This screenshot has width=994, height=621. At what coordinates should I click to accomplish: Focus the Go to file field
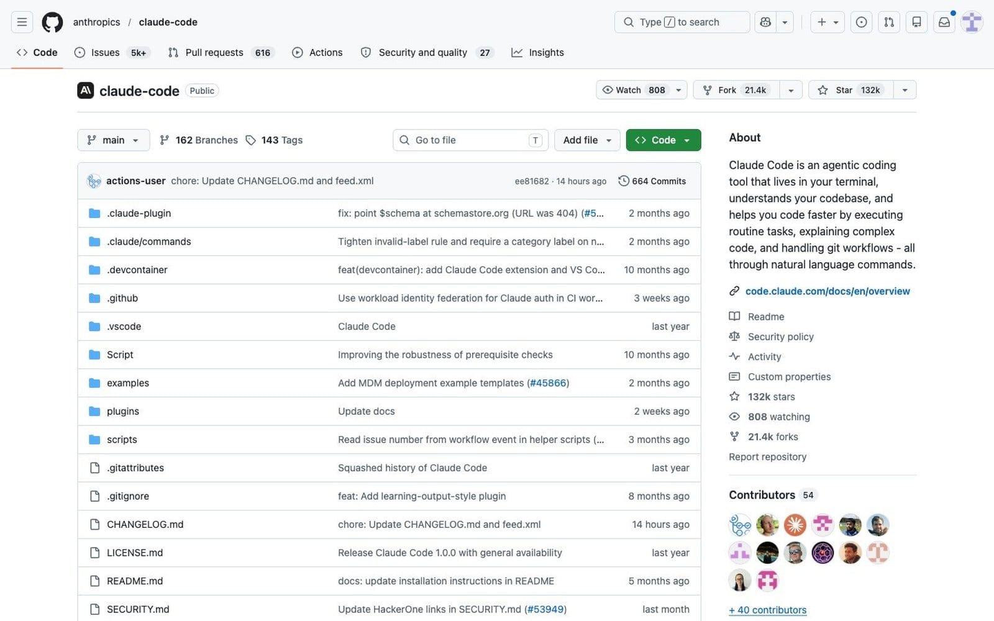(x=470, y=140)
